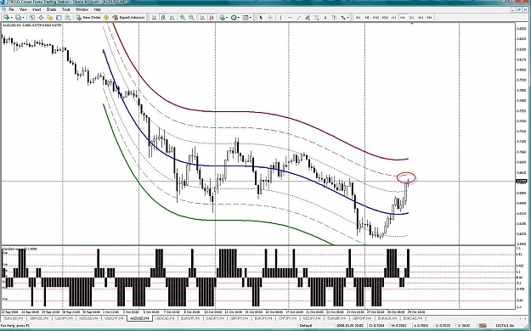Viewport: 531px width, 331px height.
Task: Toggle Chart Shift
Action: 212,17
